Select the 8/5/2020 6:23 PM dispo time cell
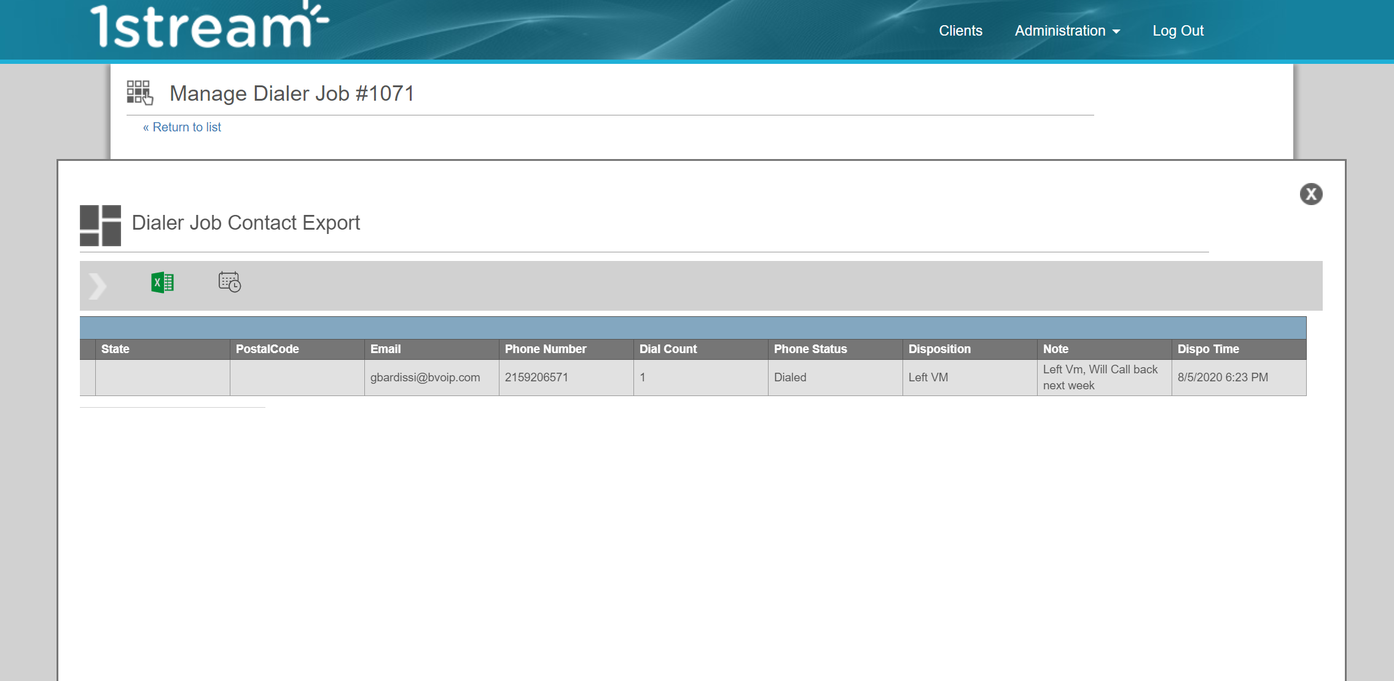 (x=1239, y=378)
